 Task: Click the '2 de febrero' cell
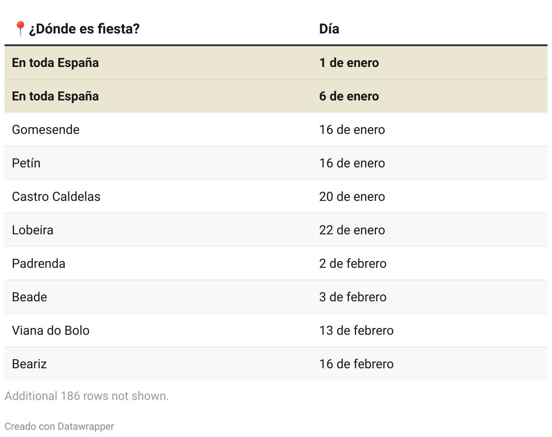pyautogui.click(x=352, y=263)
